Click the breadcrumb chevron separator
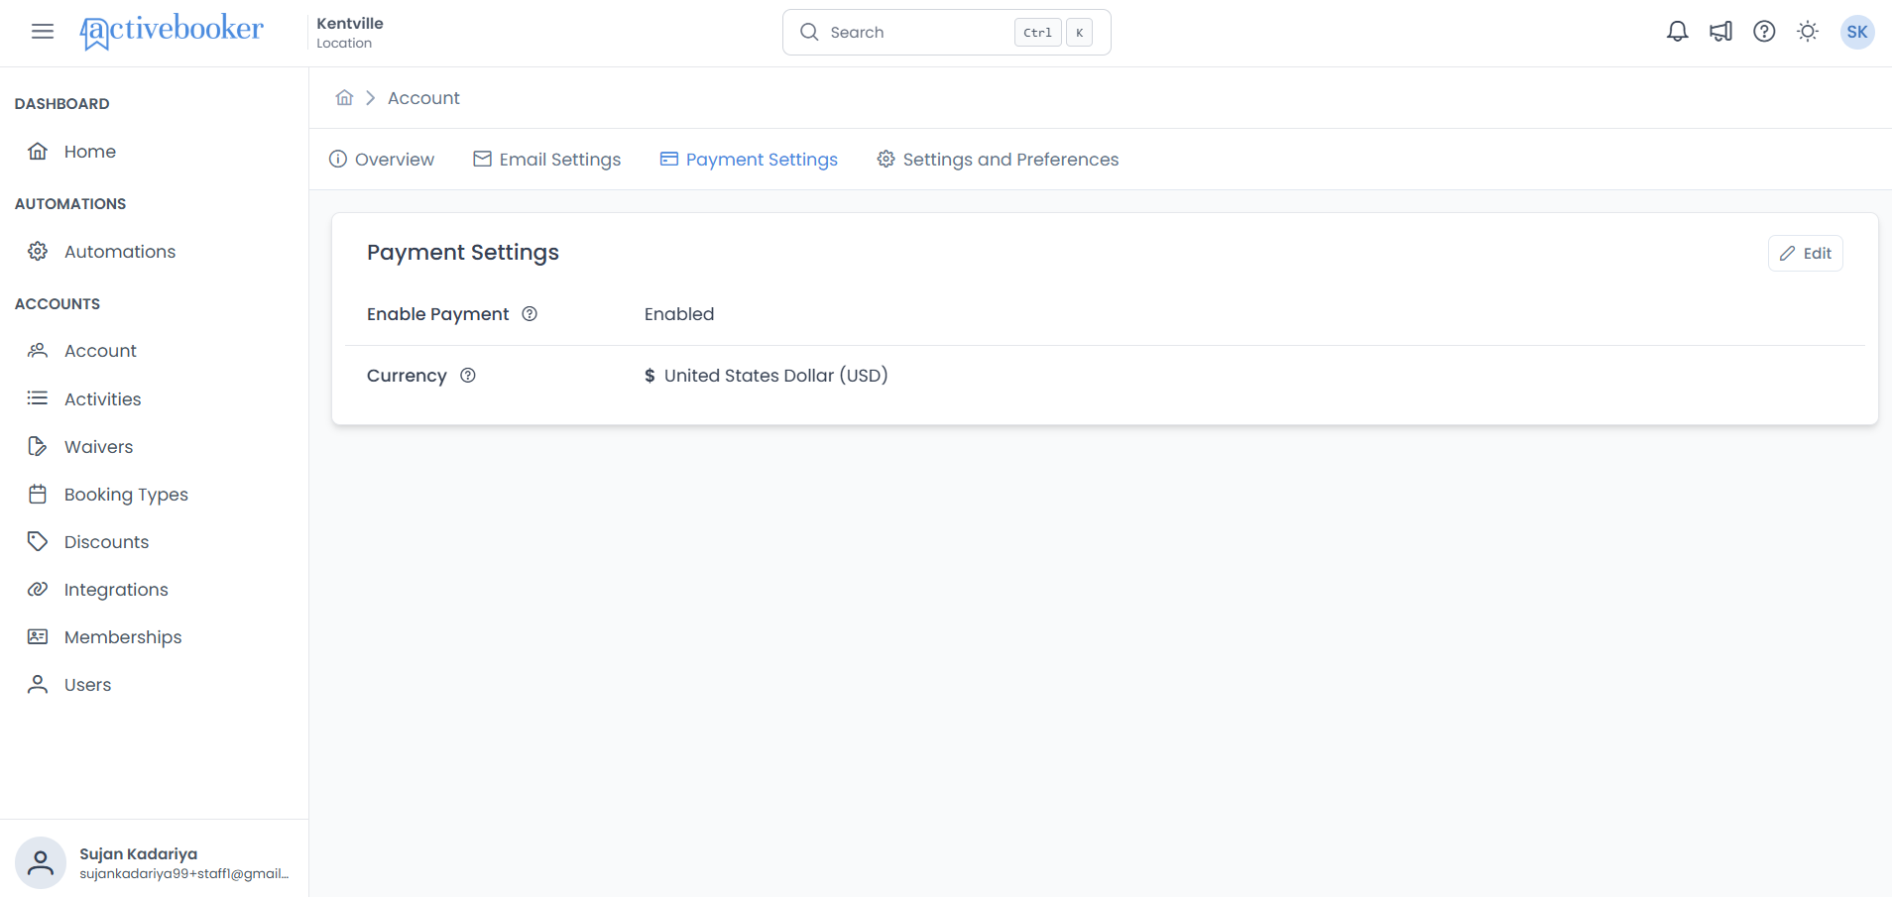The image size is (1892, 897). click(370, 98)
